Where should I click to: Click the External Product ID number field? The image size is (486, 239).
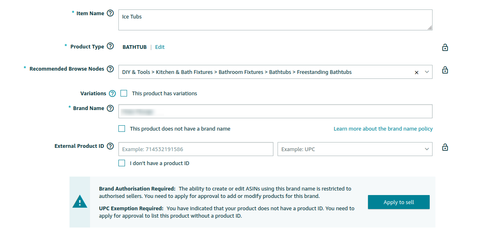pos(196,149)
